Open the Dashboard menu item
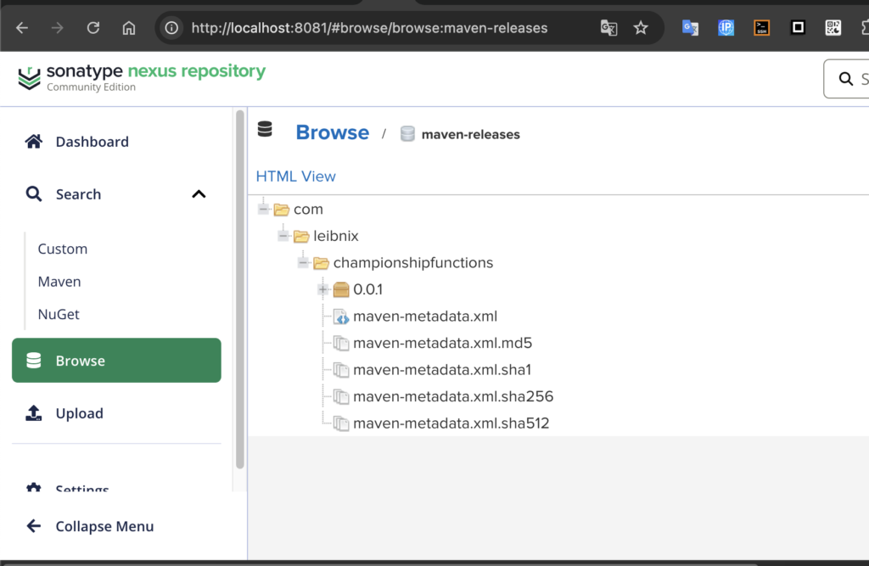This screenshot has height=566, width=869. pos(92,142)
